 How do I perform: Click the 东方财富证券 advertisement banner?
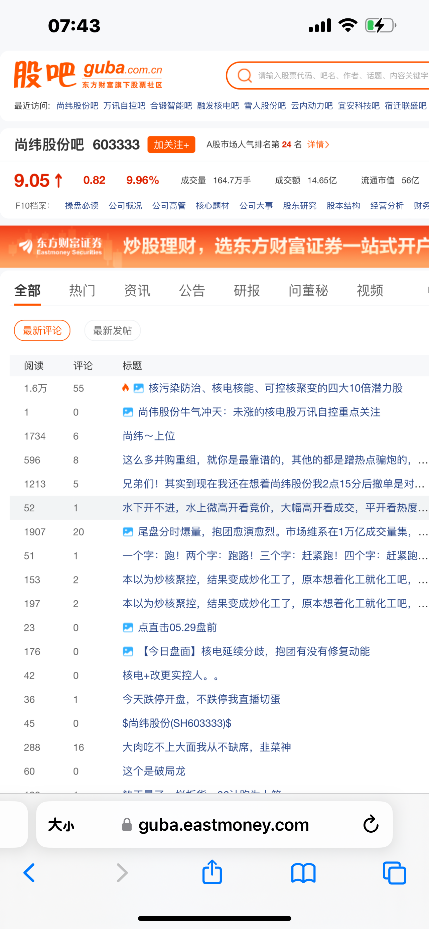pos(215,247)
